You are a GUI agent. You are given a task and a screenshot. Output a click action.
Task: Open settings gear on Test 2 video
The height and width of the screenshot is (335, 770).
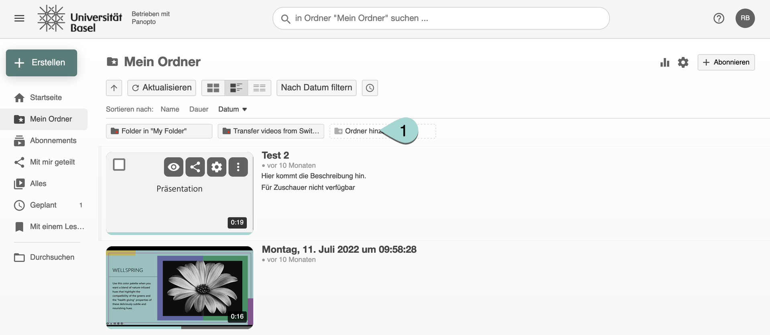217,167
